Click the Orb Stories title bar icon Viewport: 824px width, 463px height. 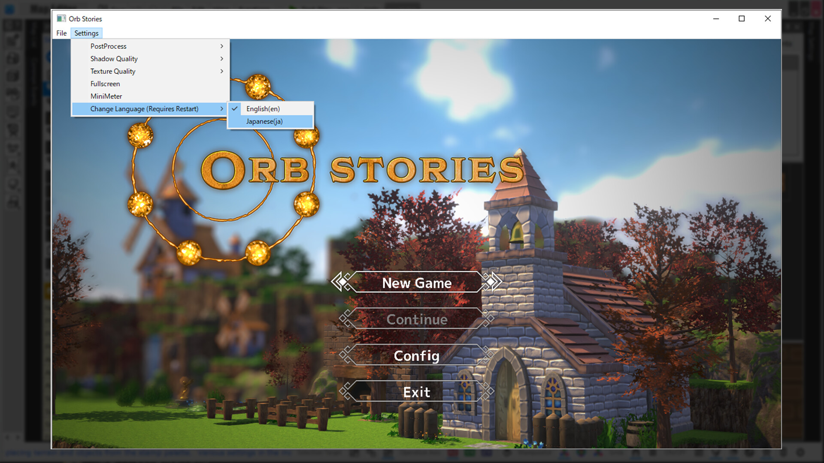61,19
